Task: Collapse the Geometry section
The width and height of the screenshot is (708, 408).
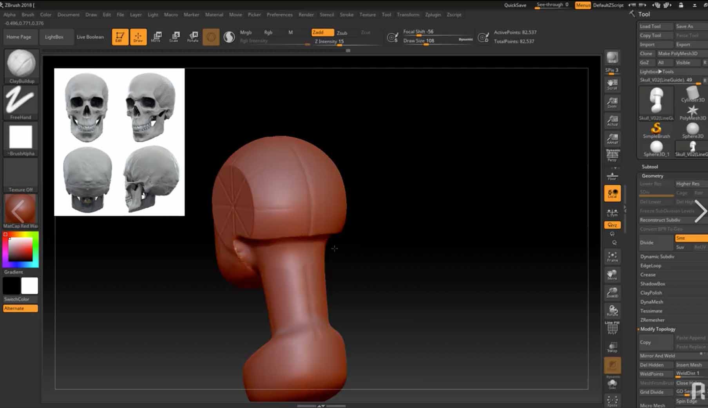Action: 652,176
